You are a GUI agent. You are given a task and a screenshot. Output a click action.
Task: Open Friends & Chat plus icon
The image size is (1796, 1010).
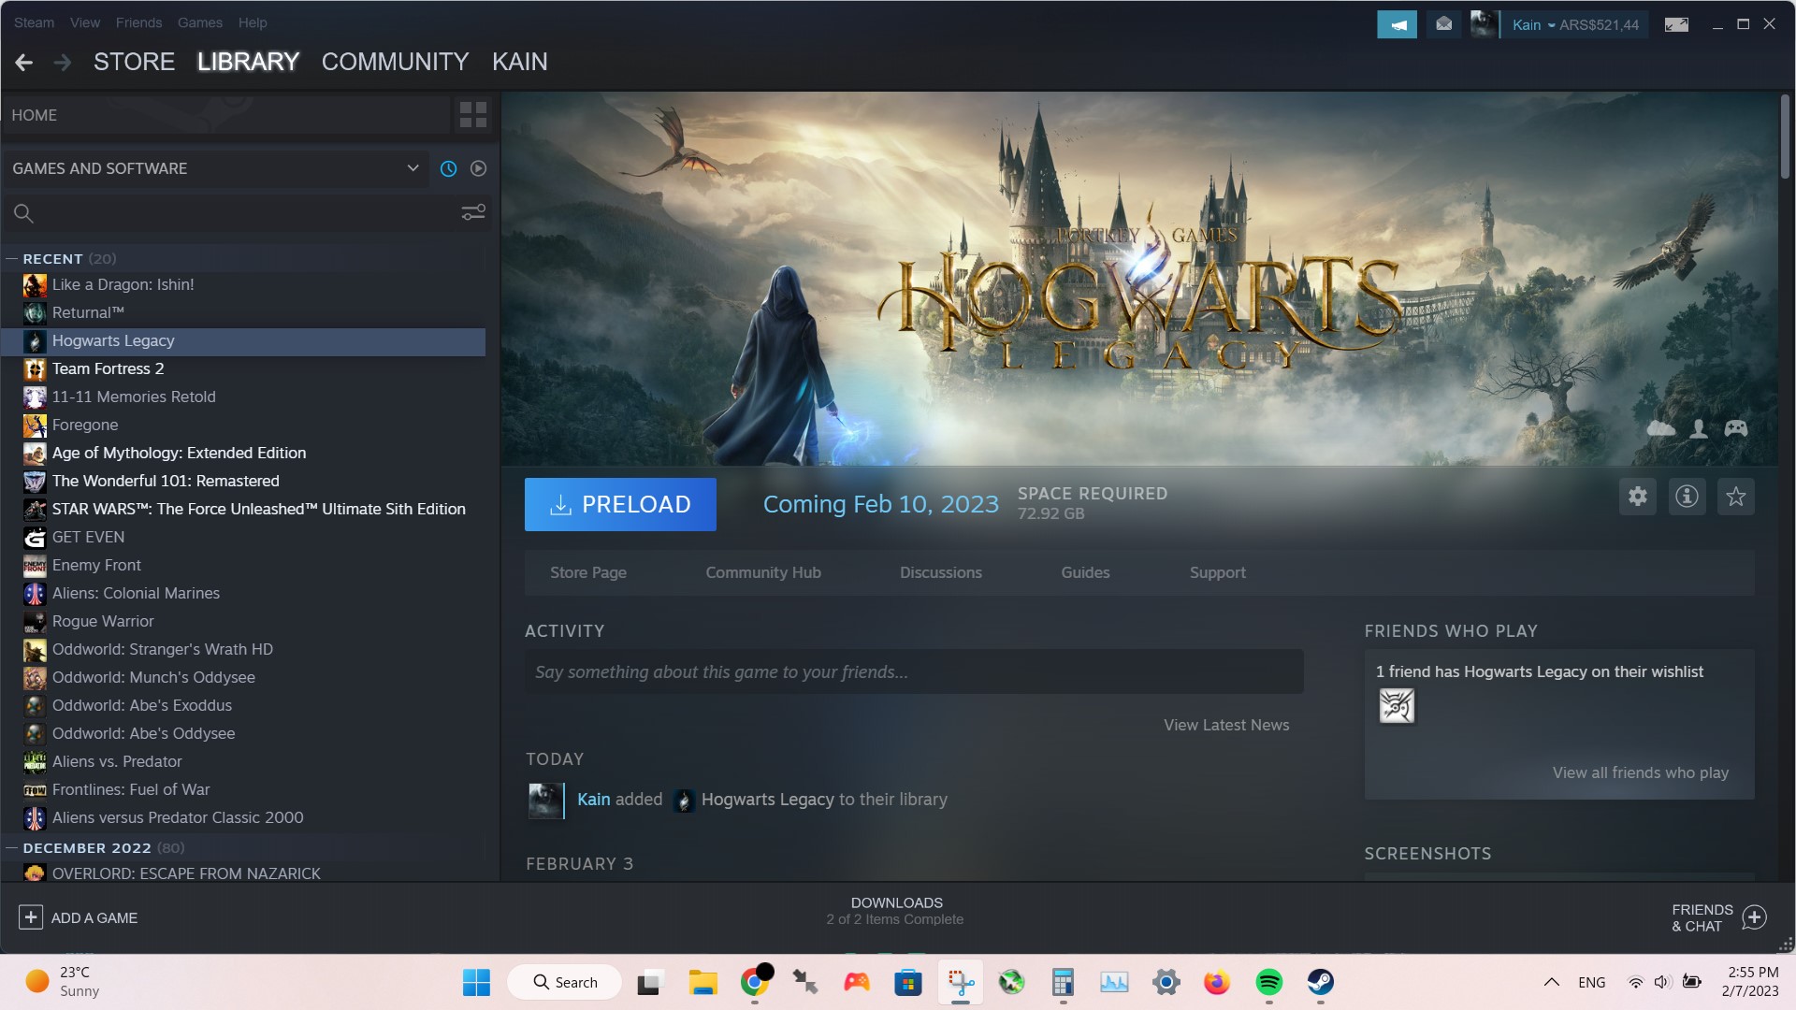point(1755,917)
